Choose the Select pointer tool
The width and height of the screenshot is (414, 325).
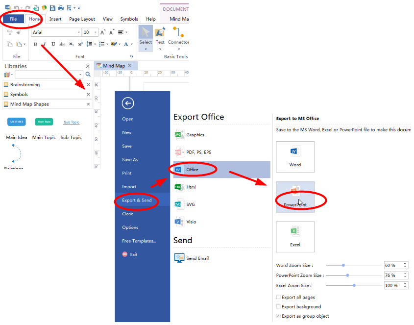(146, 38)
